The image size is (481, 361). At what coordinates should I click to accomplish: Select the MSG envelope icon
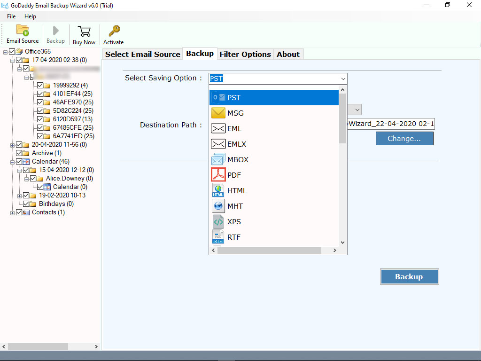click(218, 113)
